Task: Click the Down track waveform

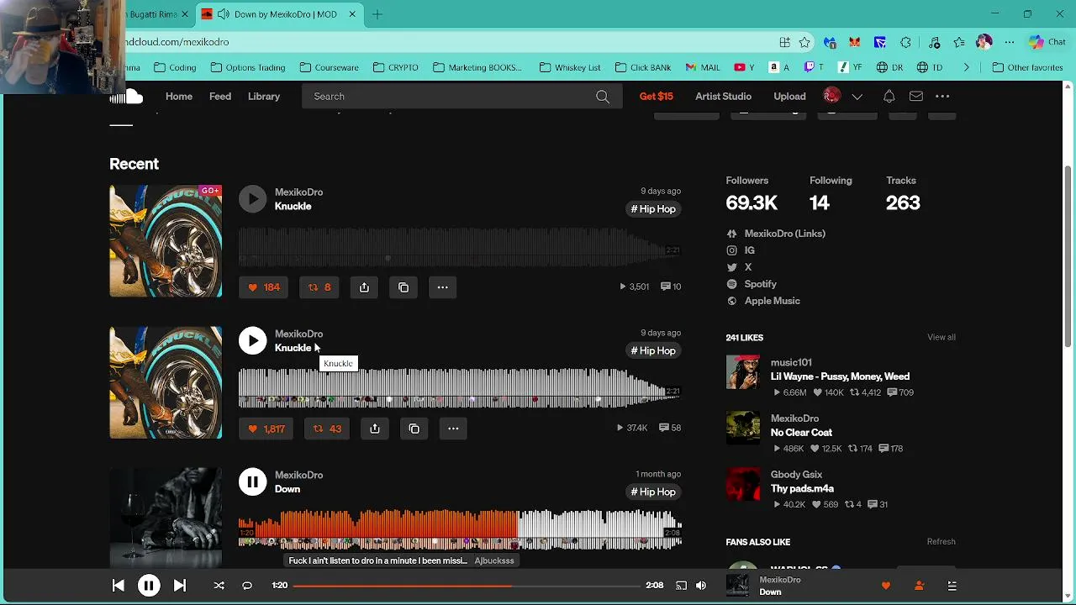Action: point(460,529)
